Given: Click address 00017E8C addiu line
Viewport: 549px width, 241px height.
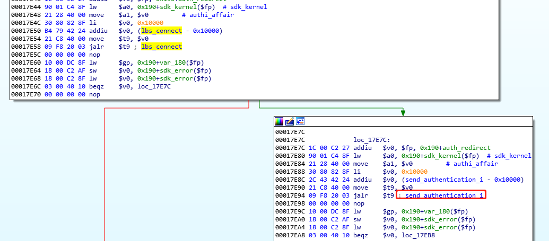Looking at the screenshot, I should pos(291,180).
